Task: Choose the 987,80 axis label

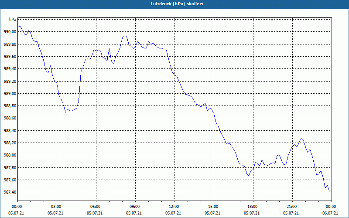Action: coord(10,167)
